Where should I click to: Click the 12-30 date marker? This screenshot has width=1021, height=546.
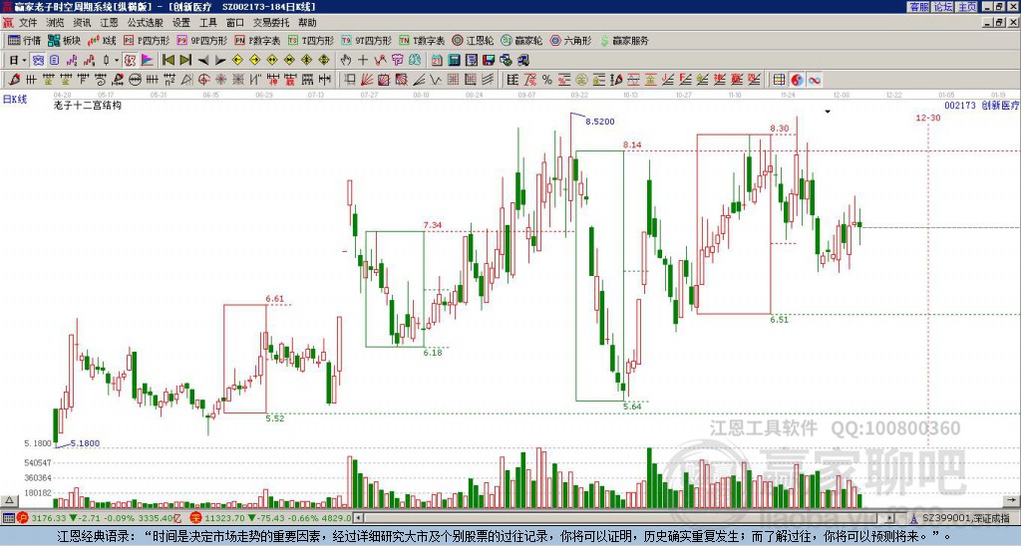pyautogui.click(x=928, y=118)
